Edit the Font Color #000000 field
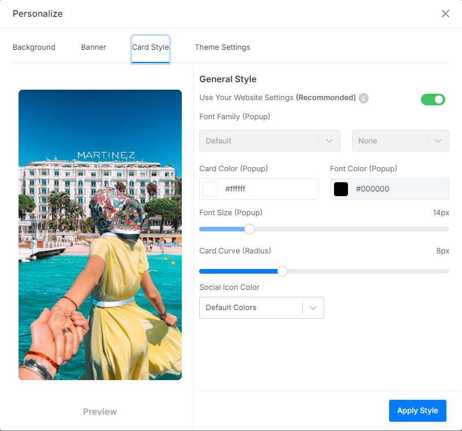Image resolution: width=462 pixels, height=431 pixels. (x=390, y=189)
